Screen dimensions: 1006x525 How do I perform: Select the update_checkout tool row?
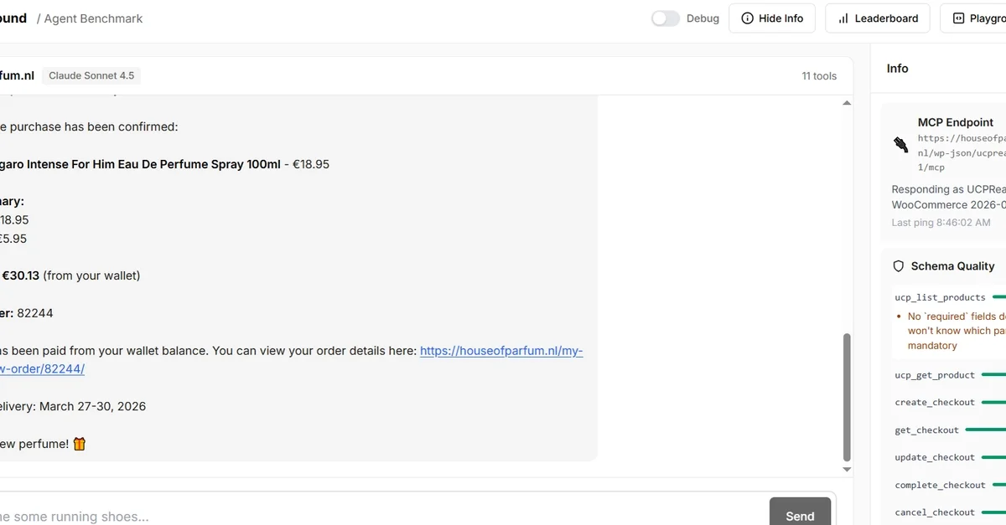point(935,458)
